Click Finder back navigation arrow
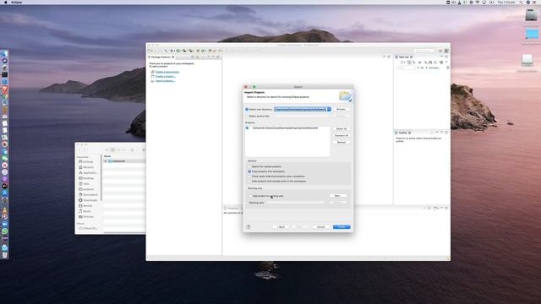This screenshot has height=304, width=541. coord(79,150)
